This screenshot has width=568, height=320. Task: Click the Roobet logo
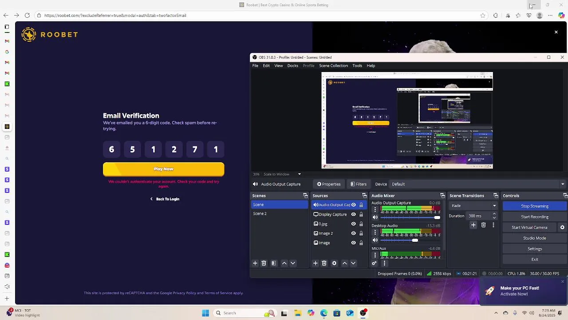click(x=50, y=35)
